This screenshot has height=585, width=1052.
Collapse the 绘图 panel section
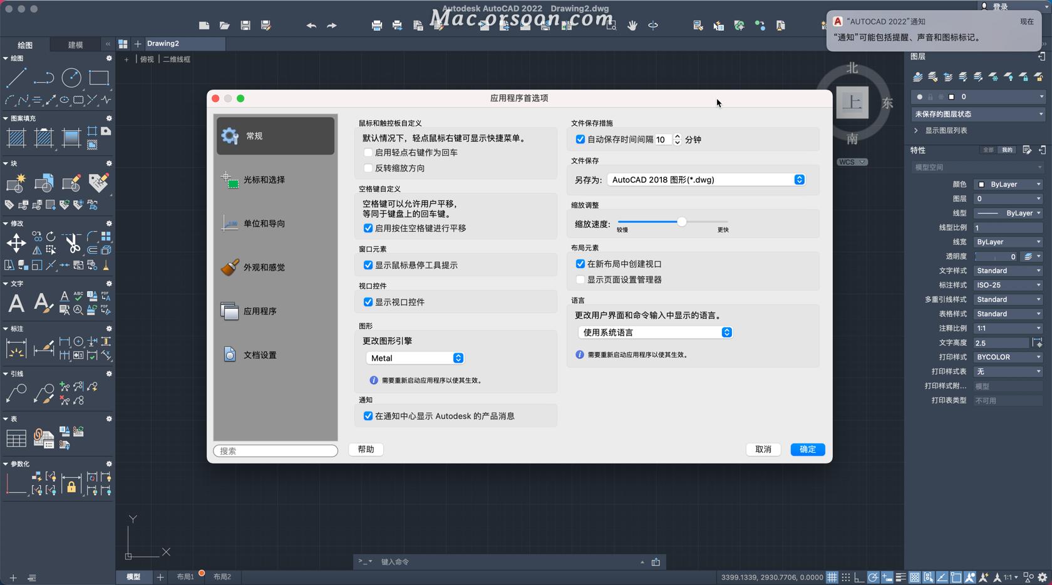[6, 58]
